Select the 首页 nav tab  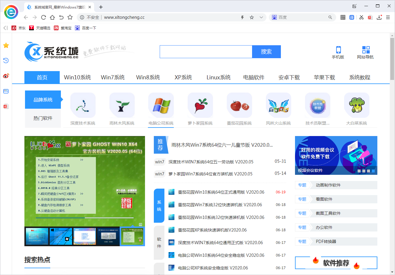pyautogui.click(x=42, y=77)
